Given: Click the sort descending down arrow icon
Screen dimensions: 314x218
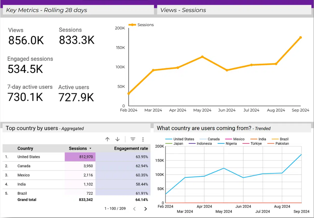Looking at the screenshot, I should tap(117, 139).
